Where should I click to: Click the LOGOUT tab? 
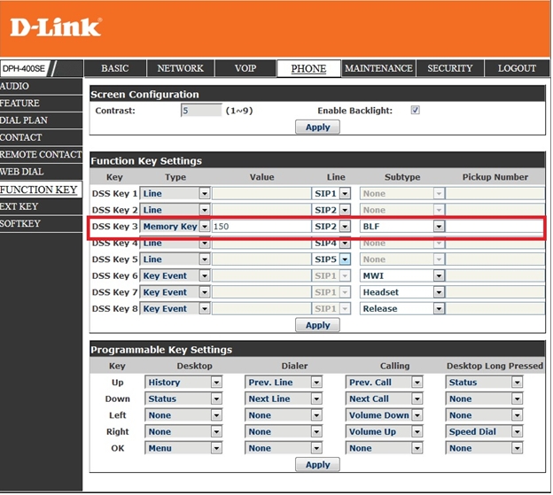pyautogui.click(x=517, y=68)
